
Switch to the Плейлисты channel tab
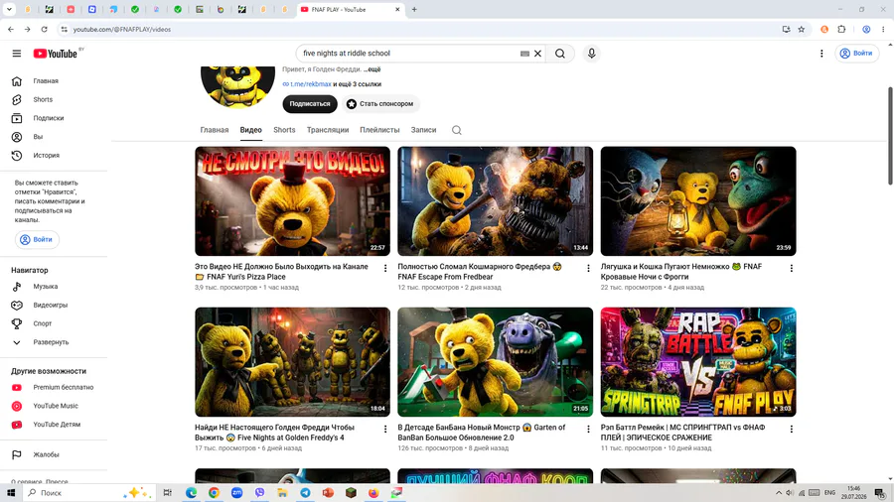(379, 130)
